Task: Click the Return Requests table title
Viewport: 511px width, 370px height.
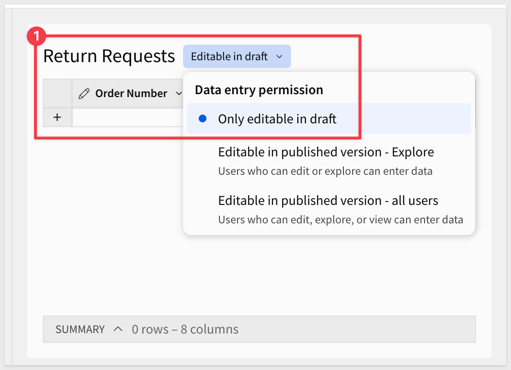Action: click(x=109, y=56)
